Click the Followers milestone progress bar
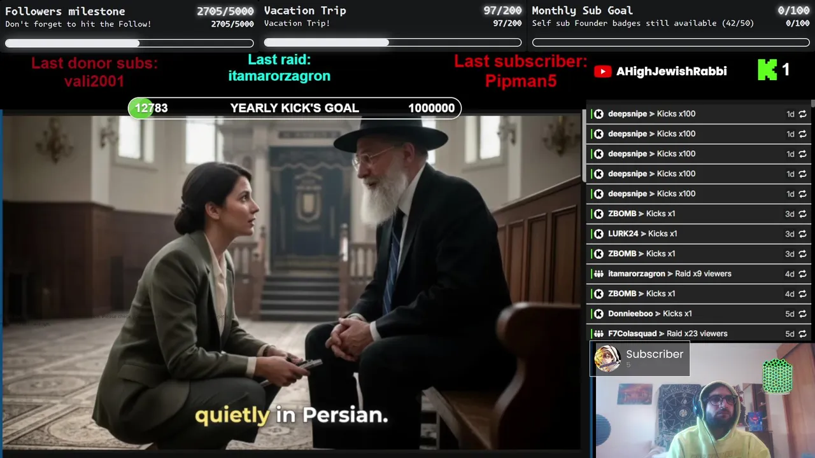Viewport: 815px width, 458px height. tap(129, 43)
